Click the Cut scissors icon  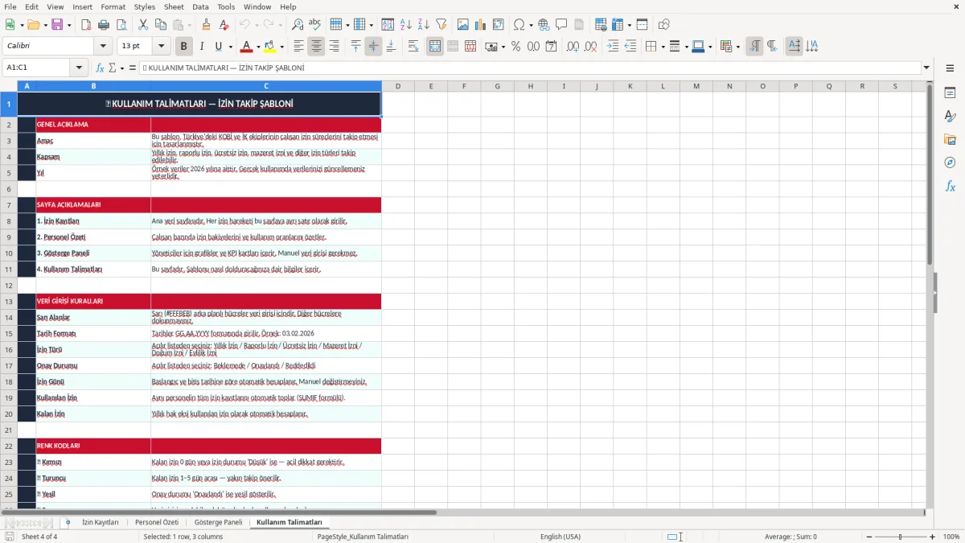point(142,25)
